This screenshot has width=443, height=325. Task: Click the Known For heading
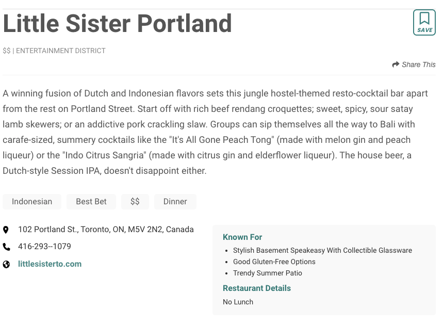[242, 237]
